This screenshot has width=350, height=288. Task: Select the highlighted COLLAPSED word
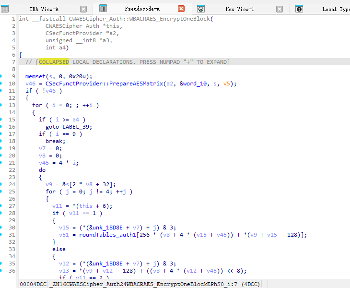click(54, 62)
